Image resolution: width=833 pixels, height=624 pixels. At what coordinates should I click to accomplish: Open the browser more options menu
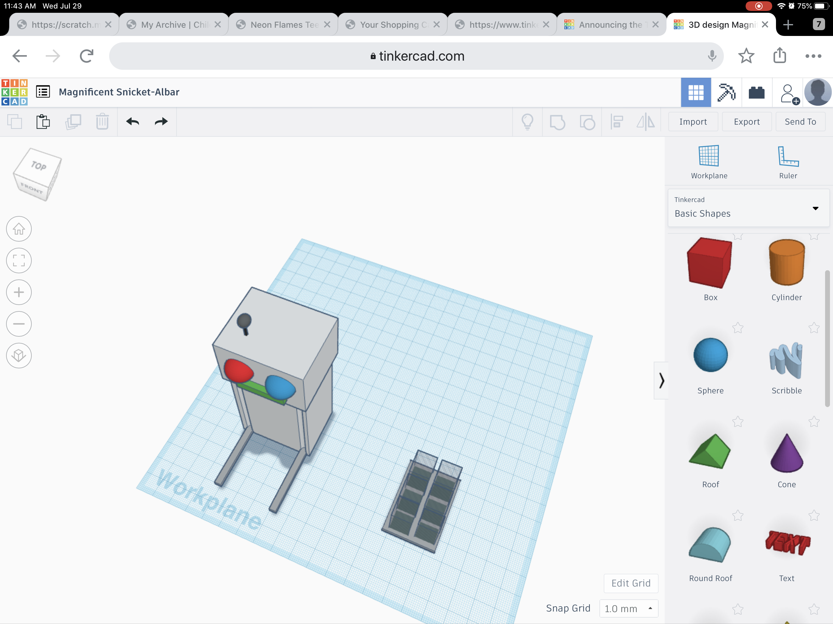(813, 56)
